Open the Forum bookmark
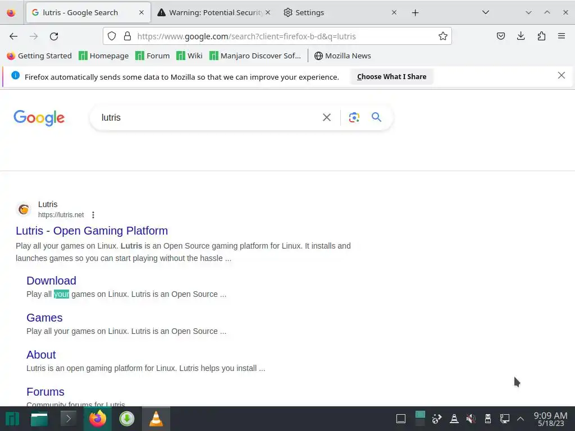This screenshot has height=431, width=575. click(153, 56)
